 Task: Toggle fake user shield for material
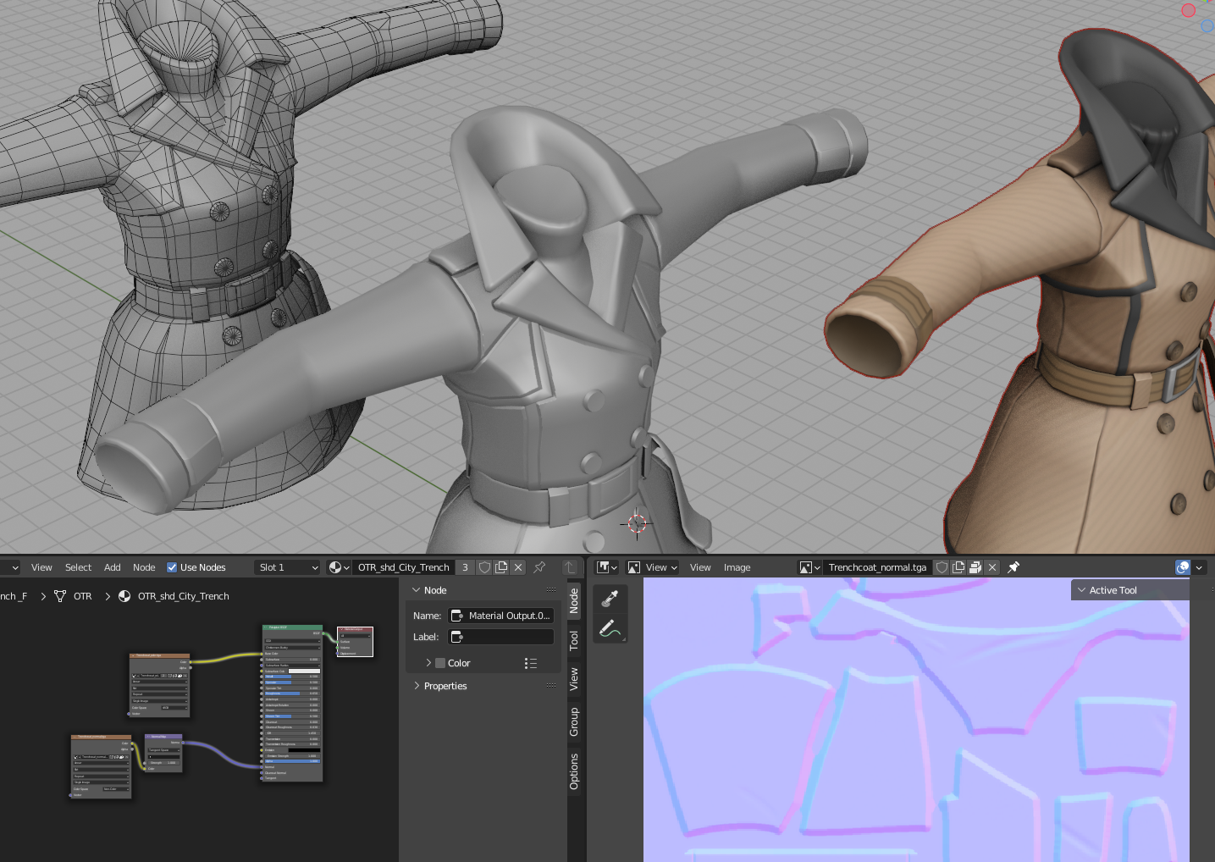pyautogui.click(x=484, y=567)
